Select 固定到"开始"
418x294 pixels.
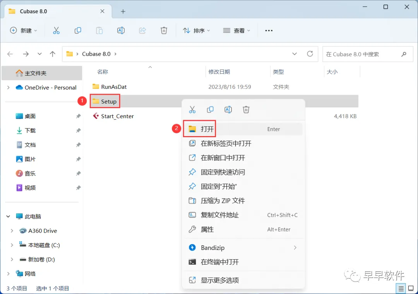click(243, 187)
